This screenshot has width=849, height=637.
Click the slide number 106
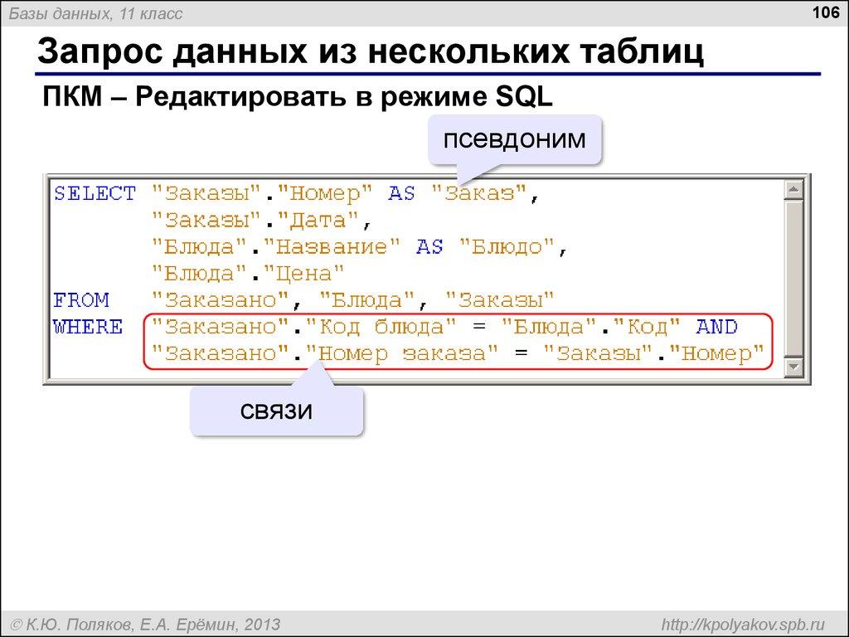pyautogui.click(x=827, y=13)
